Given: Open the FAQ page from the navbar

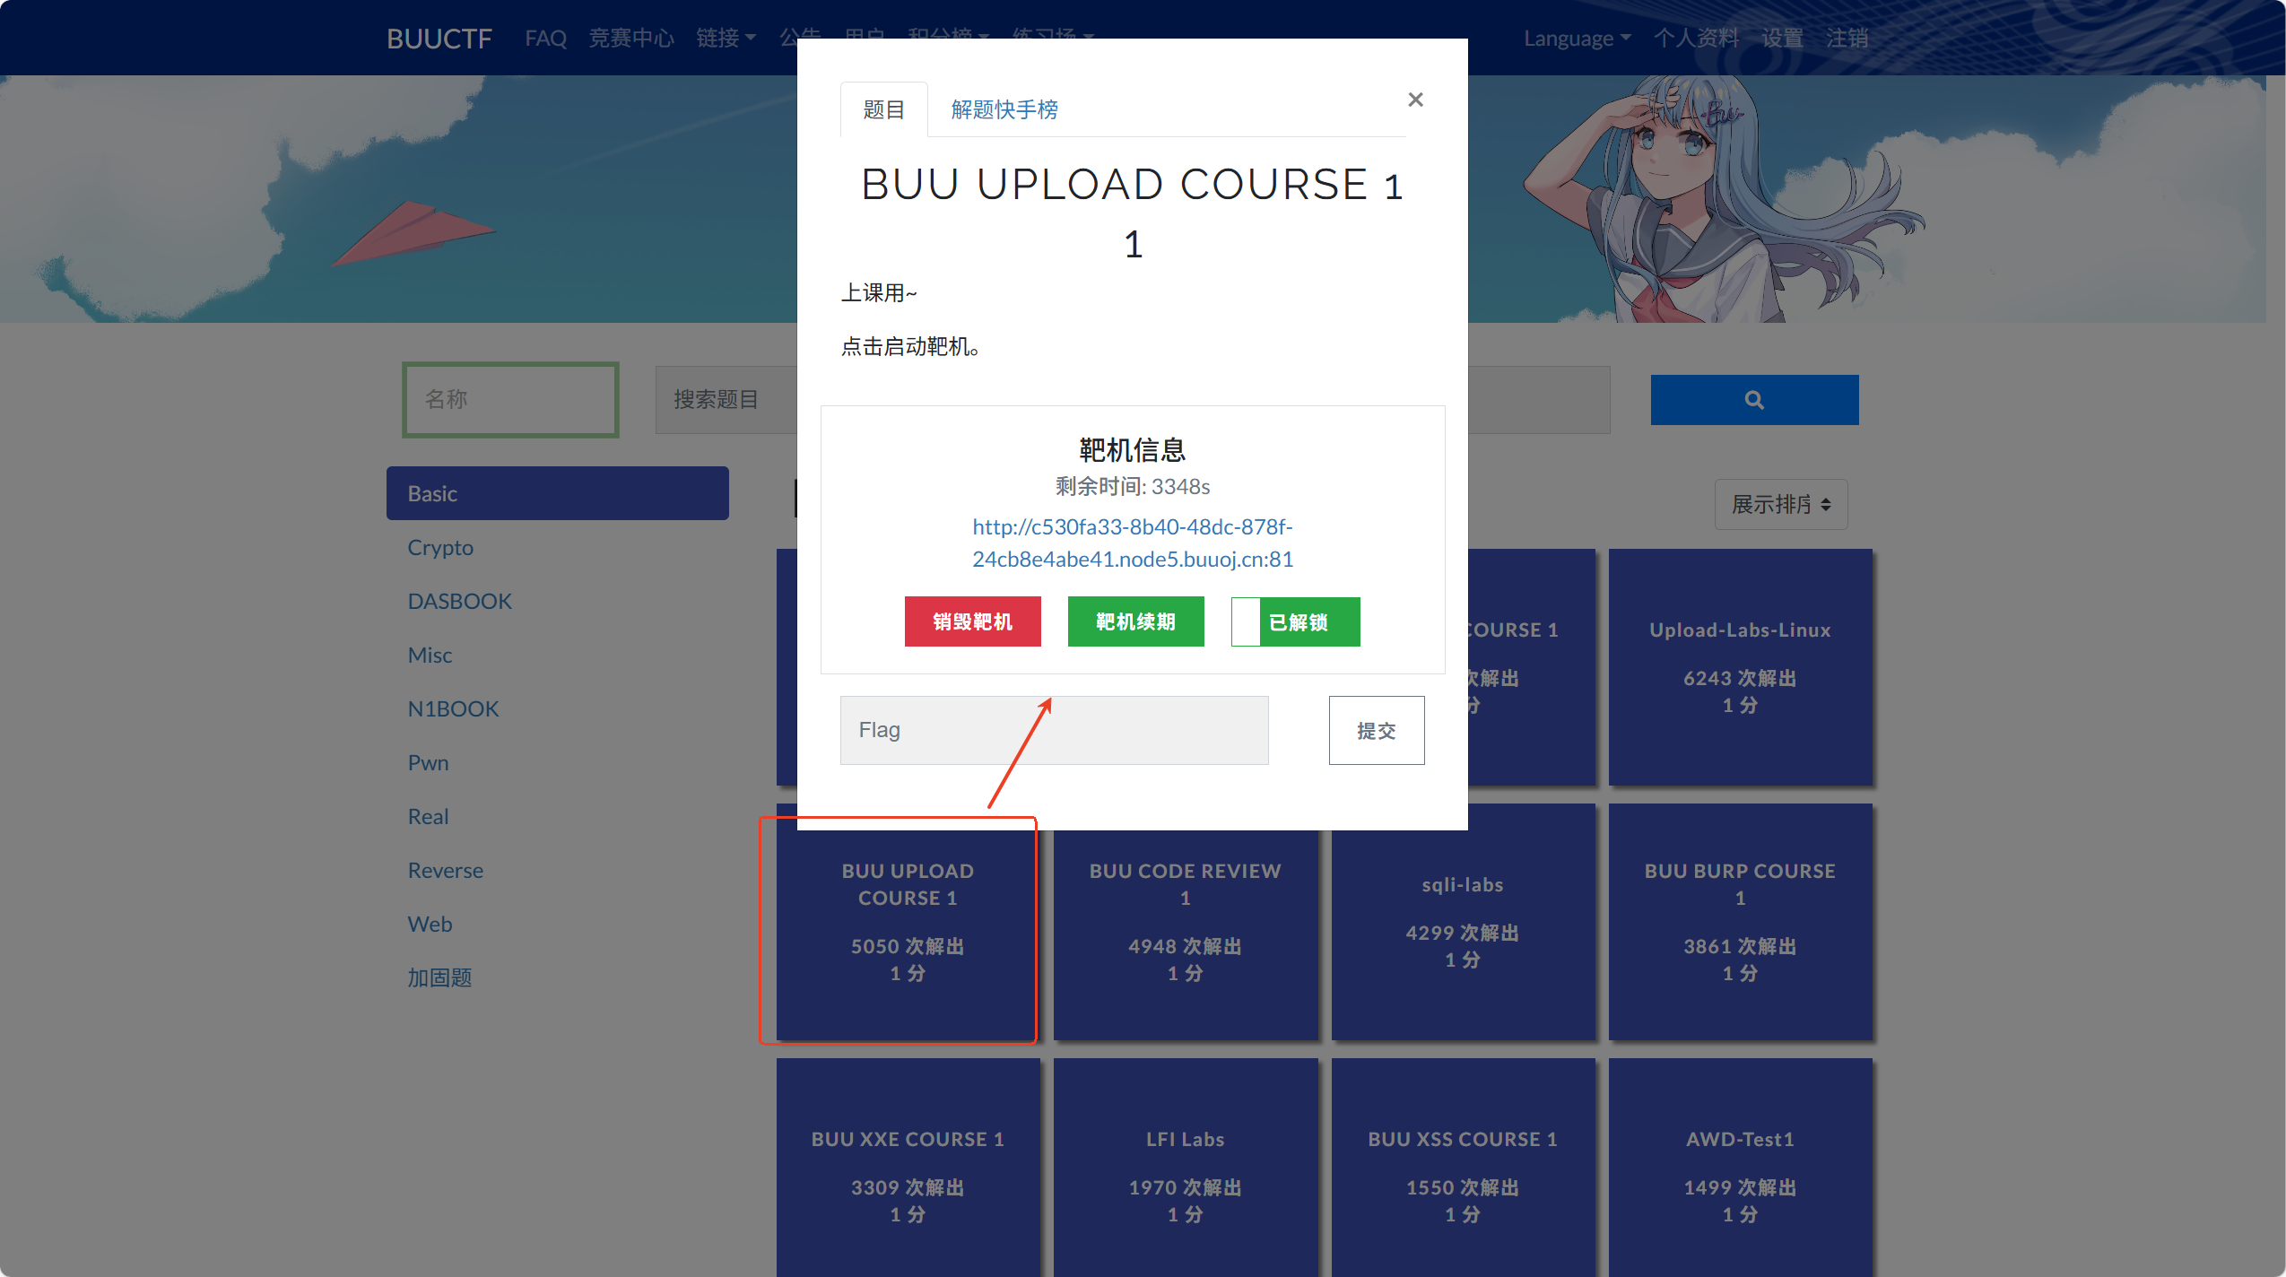Looking at the screenshot, I should 545,38.
